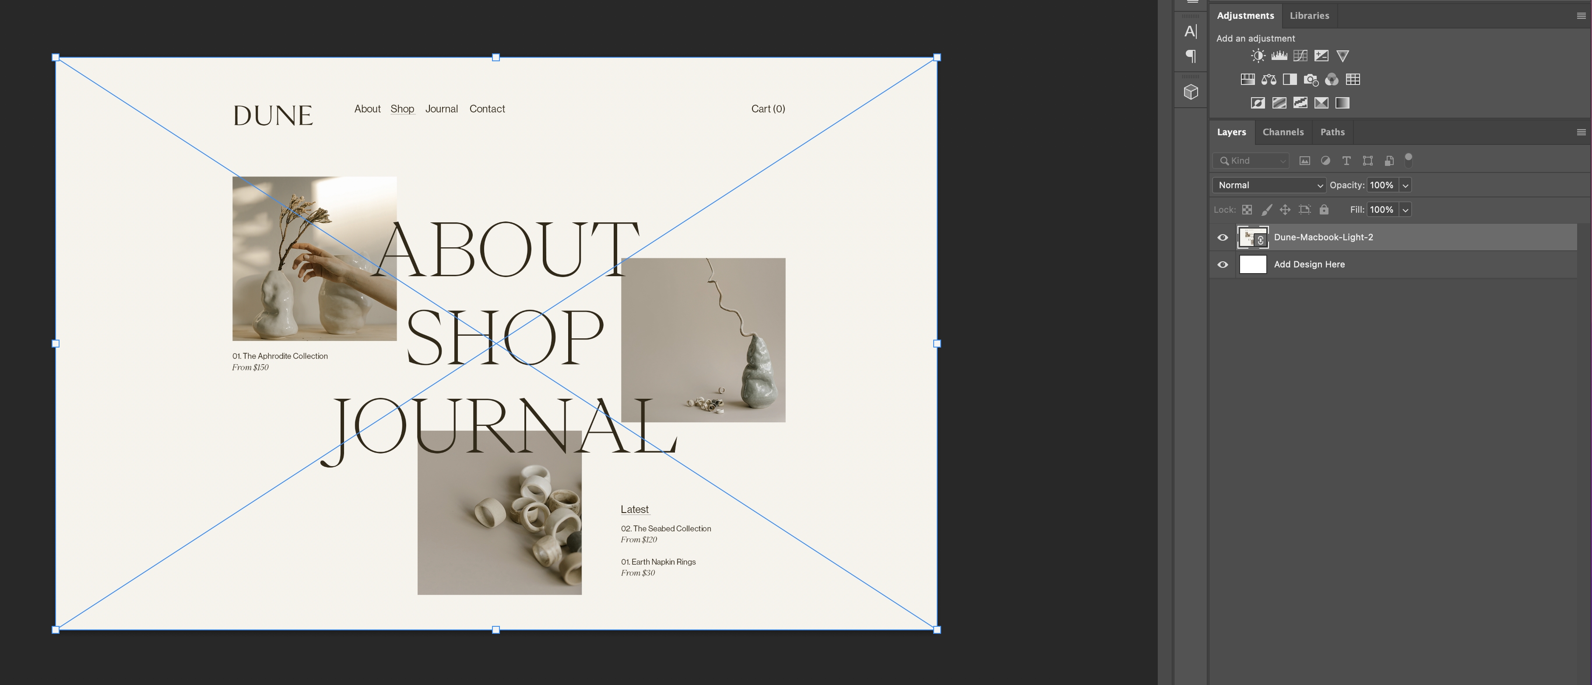Open the Kind filter dropdown

pos(1251,161)
